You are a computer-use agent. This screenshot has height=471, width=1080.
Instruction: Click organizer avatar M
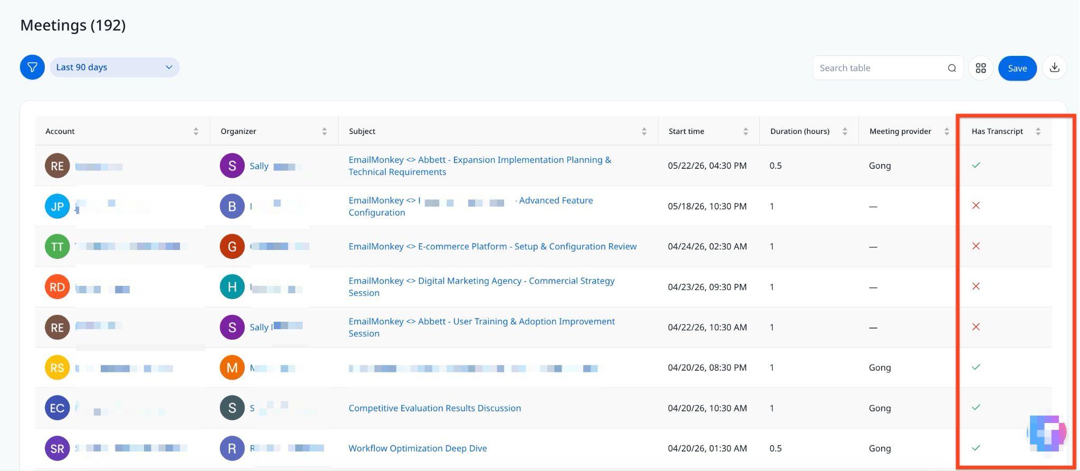point(232,368)
